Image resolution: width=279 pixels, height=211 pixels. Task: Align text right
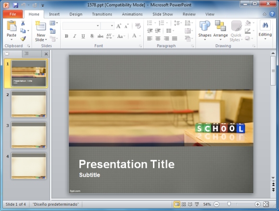point(166,38)
